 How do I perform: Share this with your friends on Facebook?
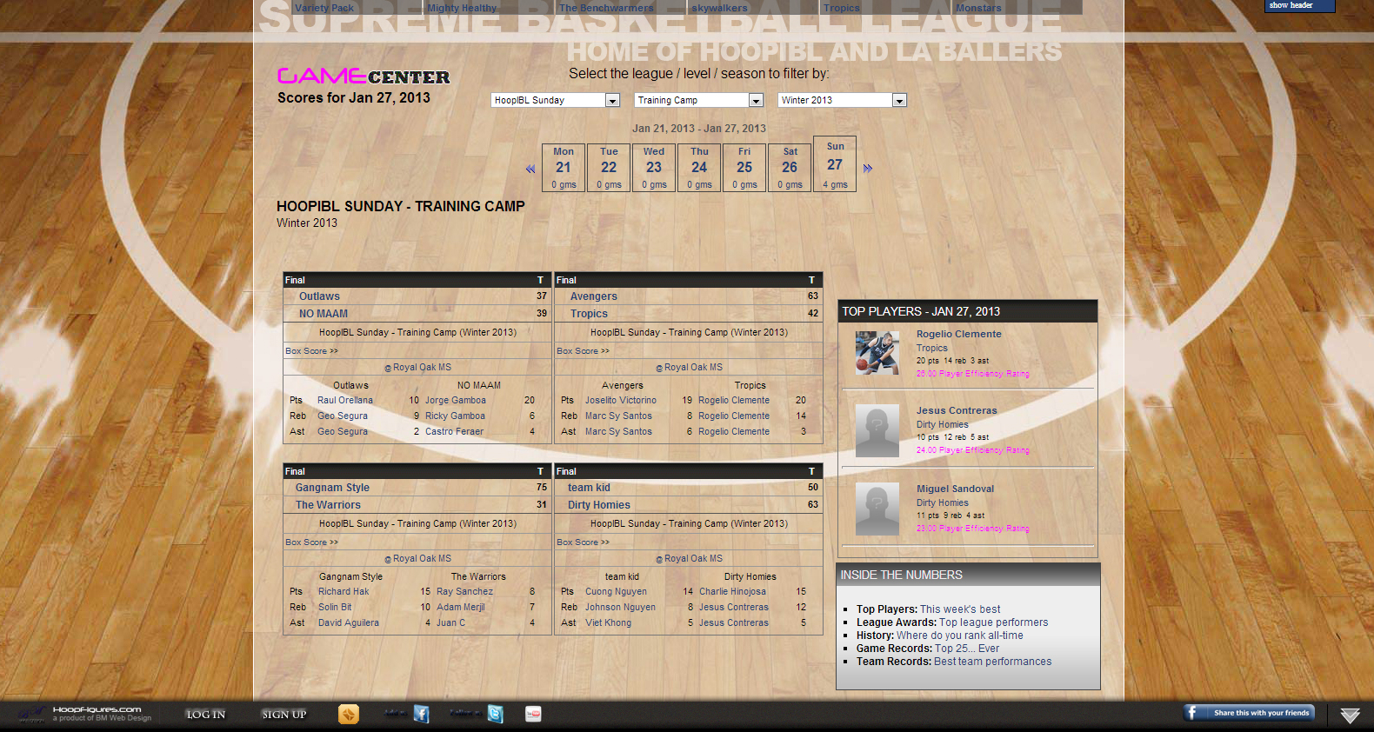click(1249, 713)
